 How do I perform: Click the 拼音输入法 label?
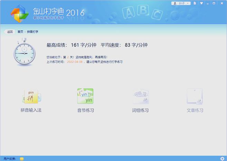click(31, 110)
